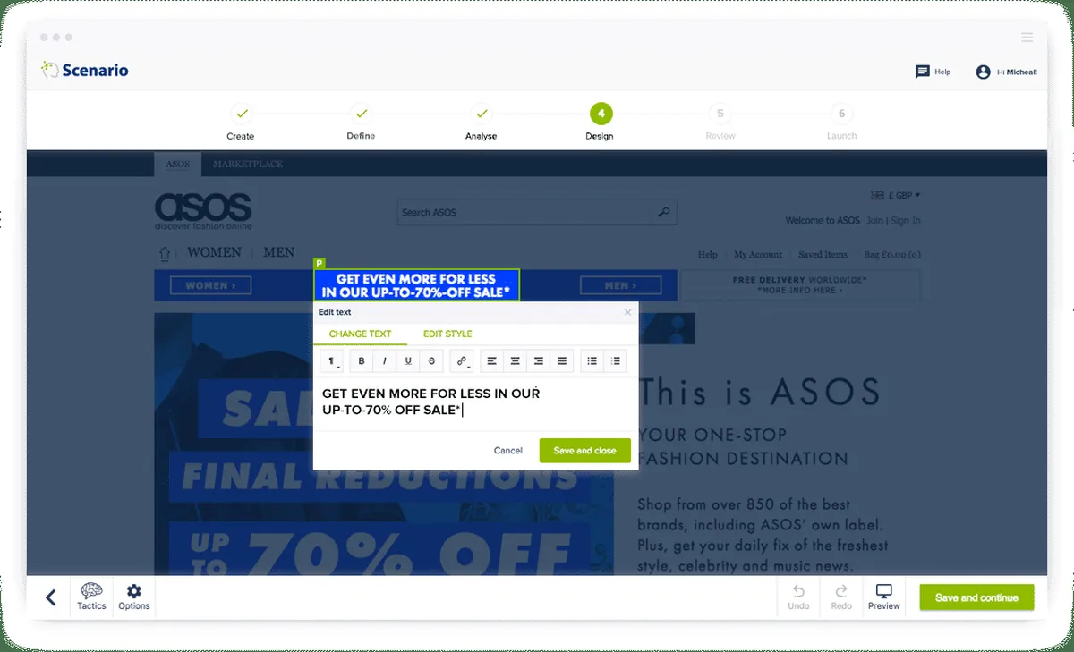Click the Saved Items link
Viewport: 1074px width, 652px height.
click(x=823, y=255)
